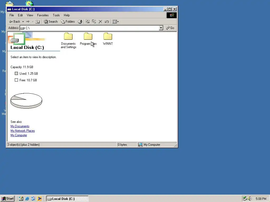Click the '0 bytes' status bar entry
The image size is (270, 202).
pos(122,145)
